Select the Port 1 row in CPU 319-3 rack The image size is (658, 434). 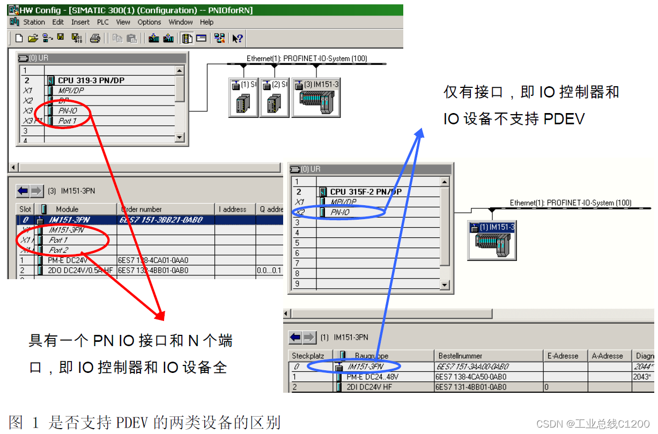[x=98, y=121]
